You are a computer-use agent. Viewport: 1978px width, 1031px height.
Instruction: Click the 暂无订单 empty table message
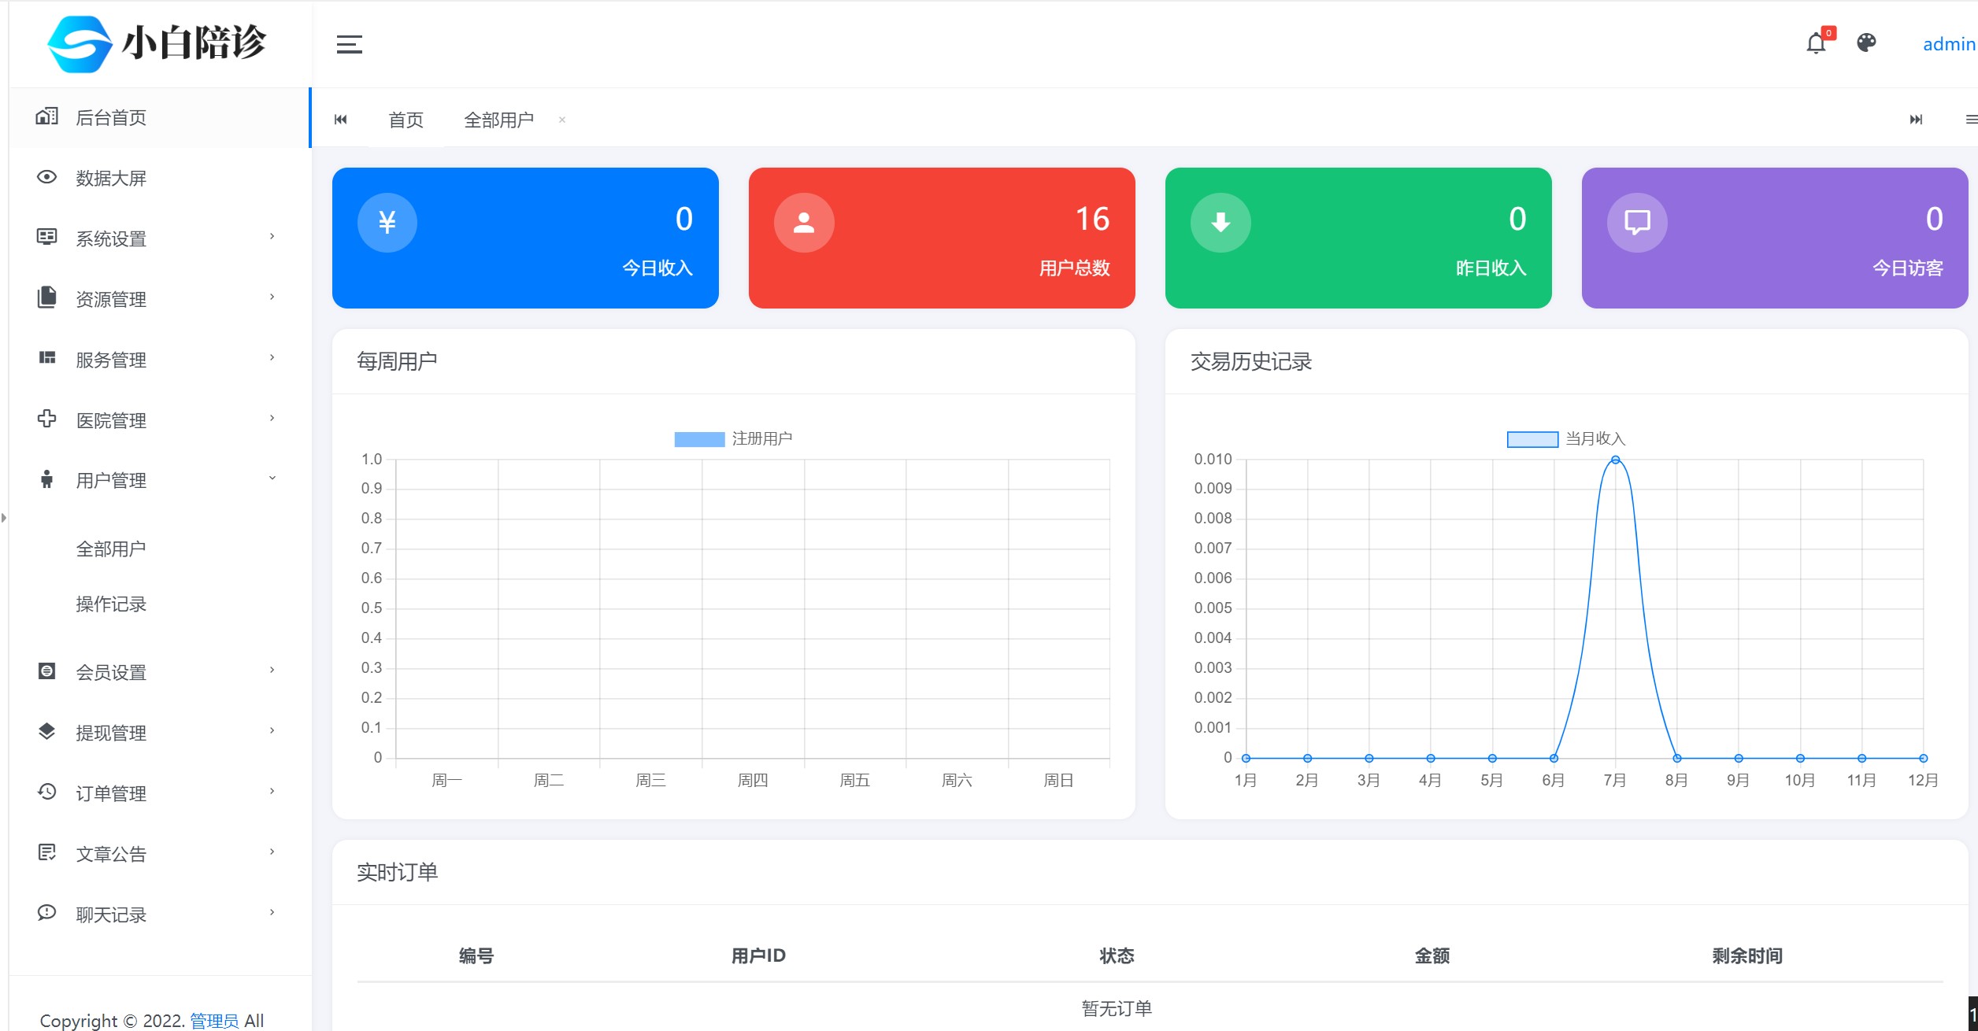coord(1117,1008)
